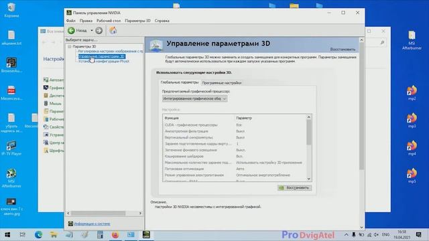Switch to Глобальные параметры tab
The width and height of the screenshot is (429, 241).
click(179, 82)
